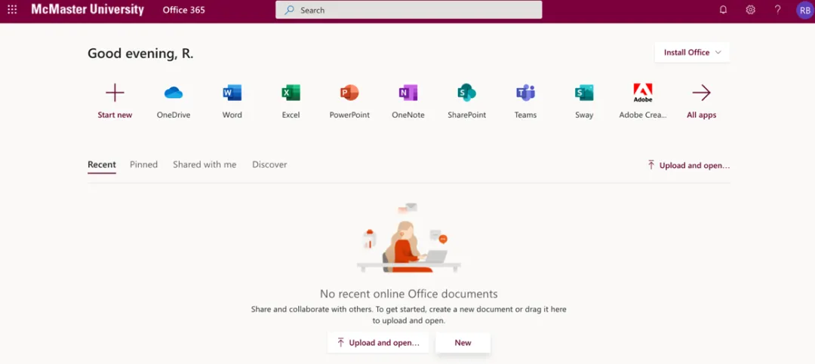Click 'No recent online Office documents' text
Image resolution: width=815 pixels, height=364 pixels.
(408, 294)
